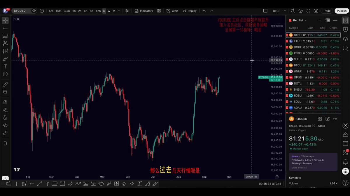Open the brush drawing tool
The height and width of the screenshot is (196, 350).
click(x=5, y=59)
